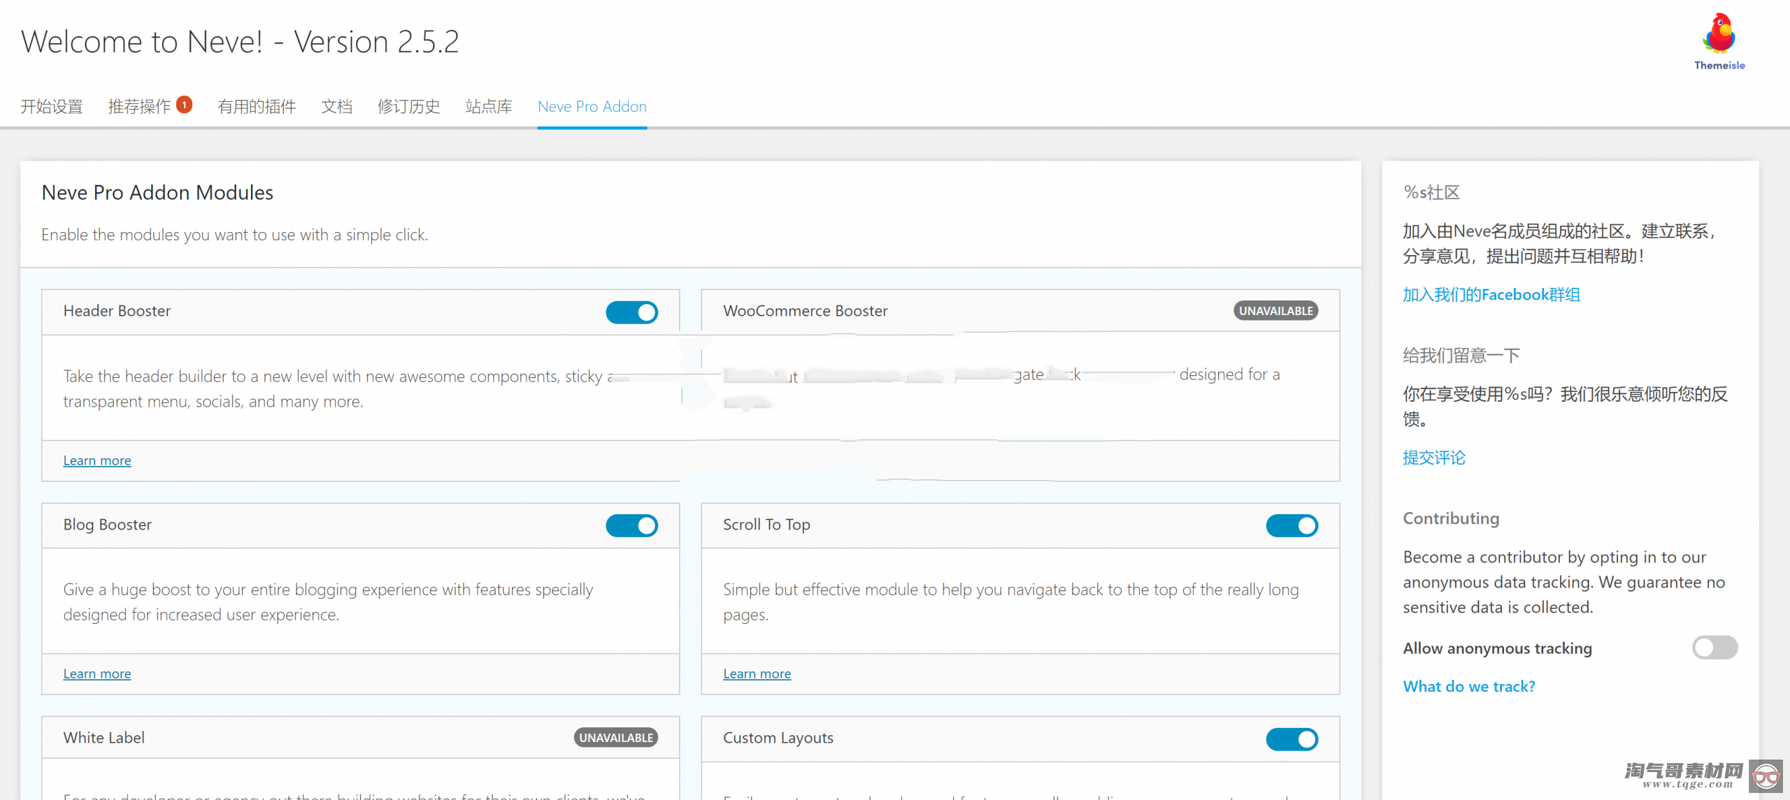Image resolution: width=1790 pixels, height=800 pixels.
Task: Click Learn more under Header Booster
Action: click(x=97, y=460)
